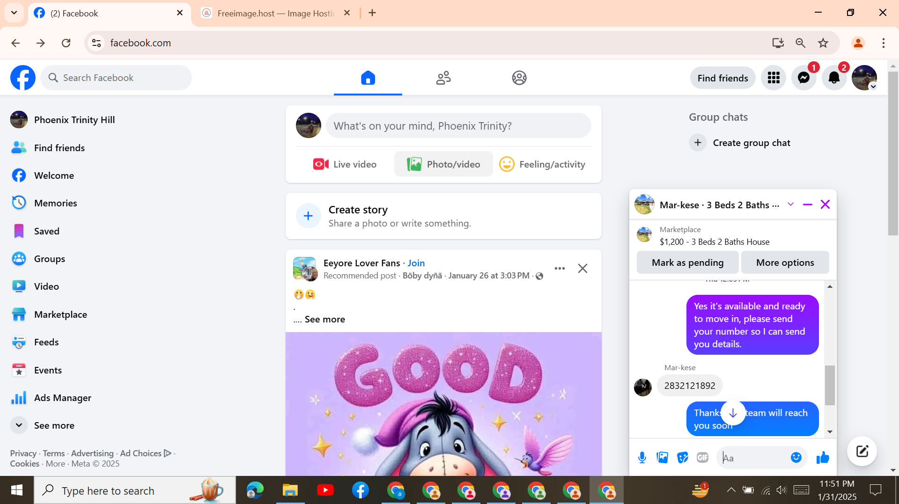
Task: Open the Privacy footer link
Action: pos(23,453)
